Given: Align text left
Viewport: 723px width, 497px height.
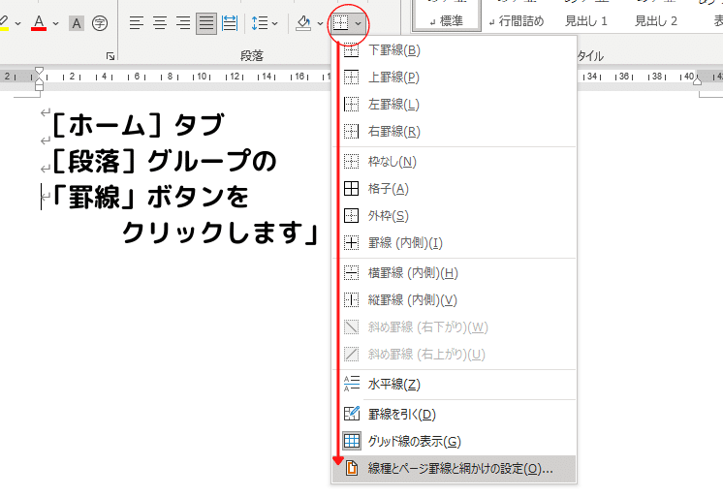Looking at the screenshot, I should point(136,23).
